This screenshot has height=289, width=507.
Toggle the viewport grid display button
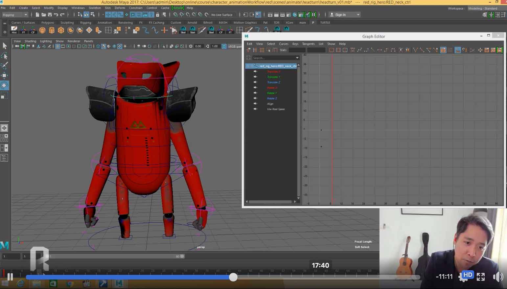coord(58,46)
